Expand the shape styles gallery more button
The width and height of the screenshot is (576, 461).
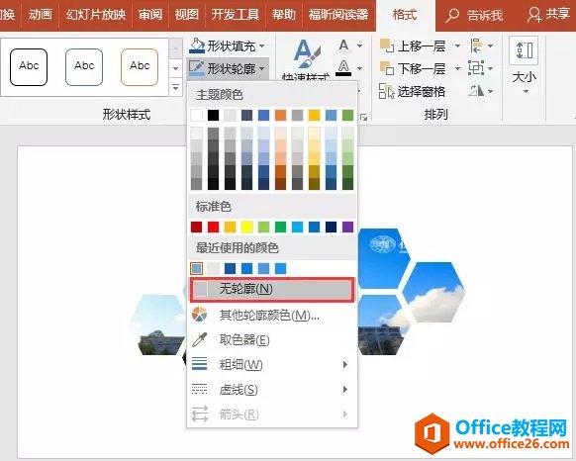click(176, 88)
